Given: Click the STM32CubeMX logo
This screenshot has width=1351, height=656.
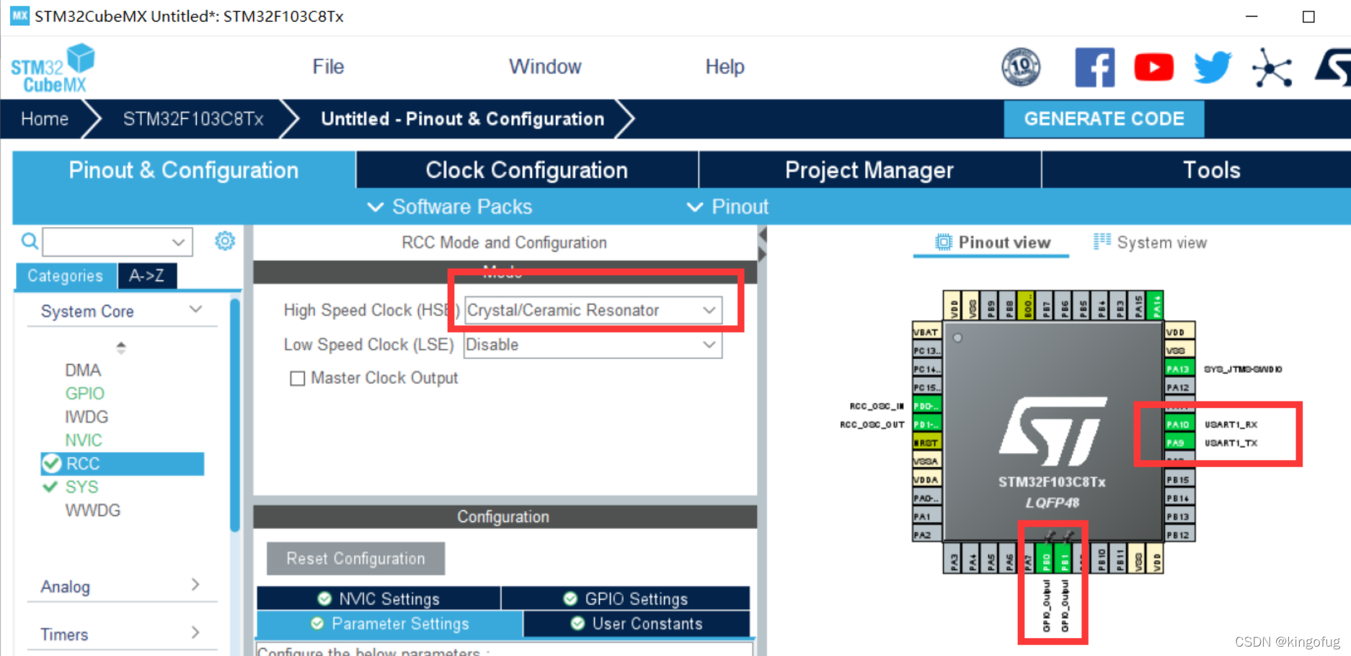Looking at the screenshot, I should click(53, 68).
